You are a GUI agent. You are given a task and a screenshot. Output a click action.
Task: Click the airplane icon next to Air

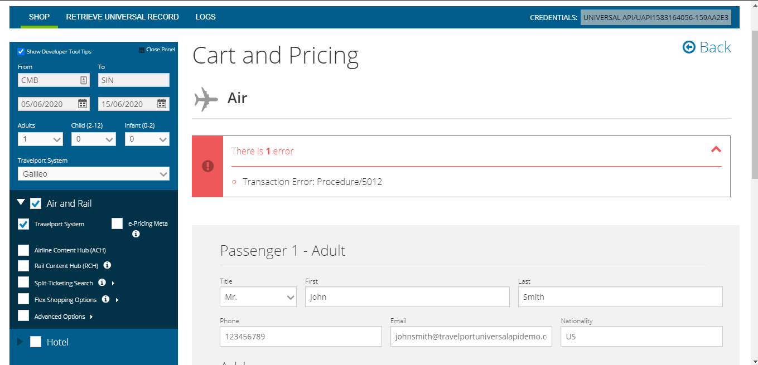tap(205, 98)
